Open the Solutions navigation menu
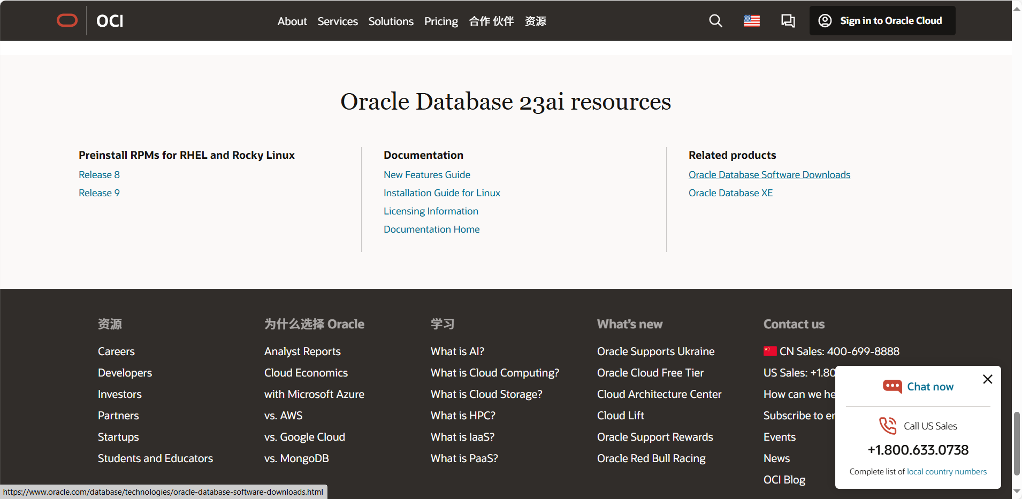This screenshot has width=1022, height=499. pos(391,21)
